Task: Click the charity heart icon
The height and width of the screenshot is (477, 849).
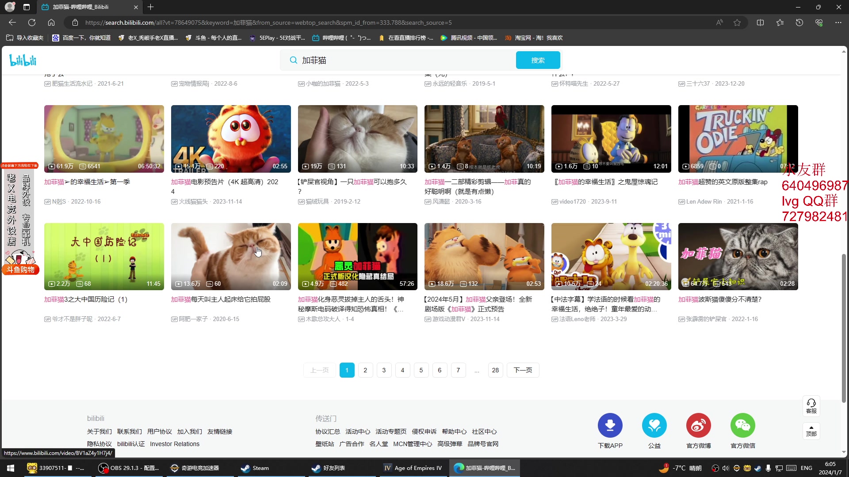Action: click(x=654, y=425)
